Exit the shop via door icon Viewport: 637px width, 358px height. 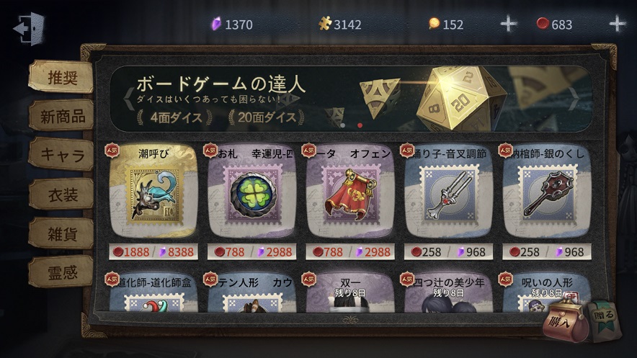[x=28, y=28]
